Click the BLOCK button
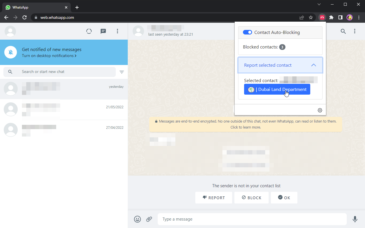 point(252,198)
